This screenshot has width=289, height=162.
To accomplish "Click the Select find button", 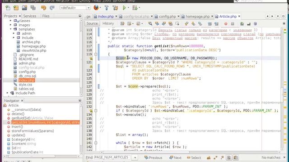I will pos(194,157).
